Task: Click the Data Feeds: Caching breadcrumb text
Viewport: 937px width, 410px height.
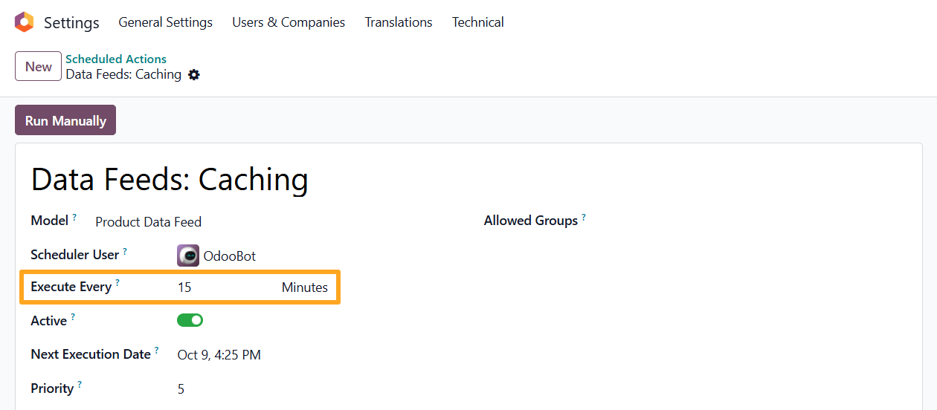Action: (x=123, y=74)
